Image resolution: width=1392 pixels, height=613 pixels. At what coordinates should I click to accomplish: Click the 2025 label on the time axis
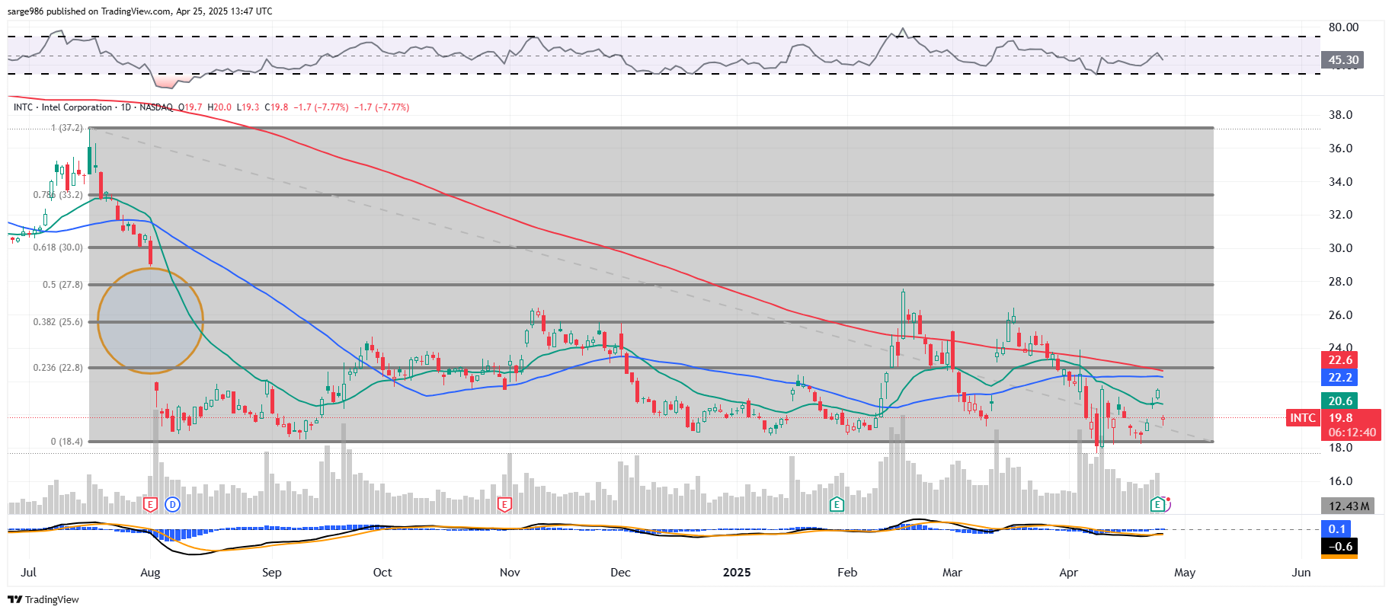click(736, 573)
